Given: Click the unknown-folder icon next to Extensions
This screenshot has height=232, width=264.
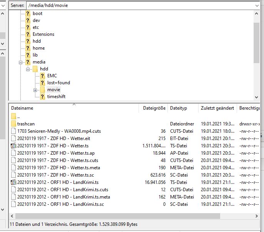Looking at the screenshot, I should [x=28, y=34].
